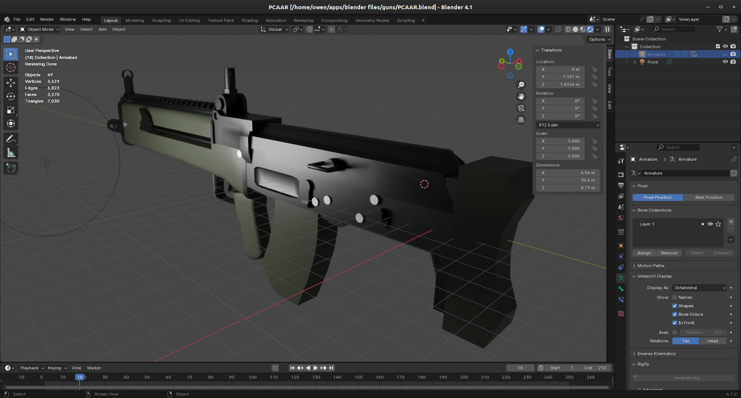Image resolution: width=741 pixels, height=398 pixels.
Task: Open the Window menu
Action: click(68, 19)
